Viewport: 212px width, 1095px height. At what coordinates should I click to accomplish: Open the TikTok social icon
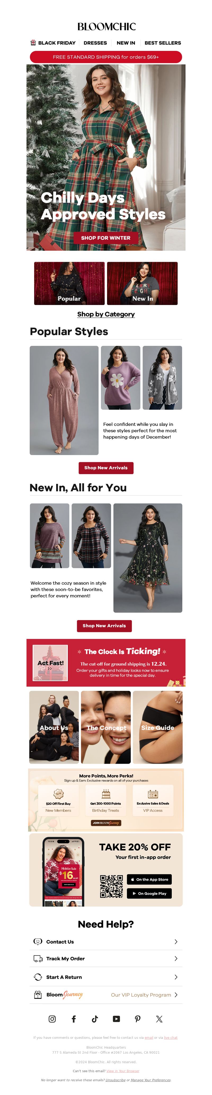click(x=95, y=1019)
